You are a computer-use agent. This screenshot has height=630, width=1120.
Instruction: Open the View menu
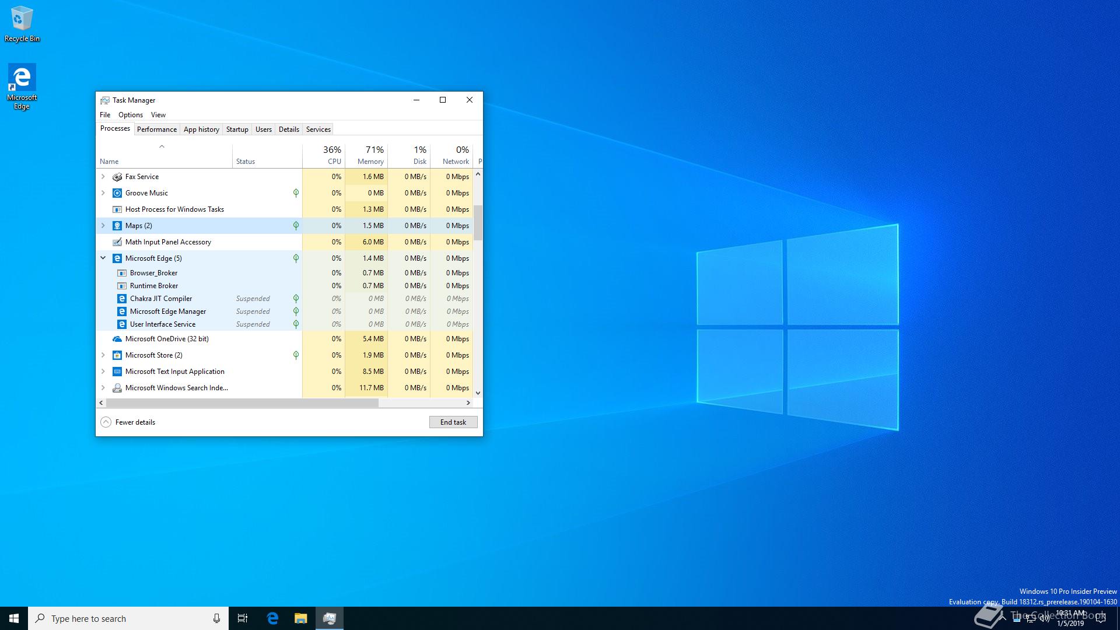click(x=158, y=115)
